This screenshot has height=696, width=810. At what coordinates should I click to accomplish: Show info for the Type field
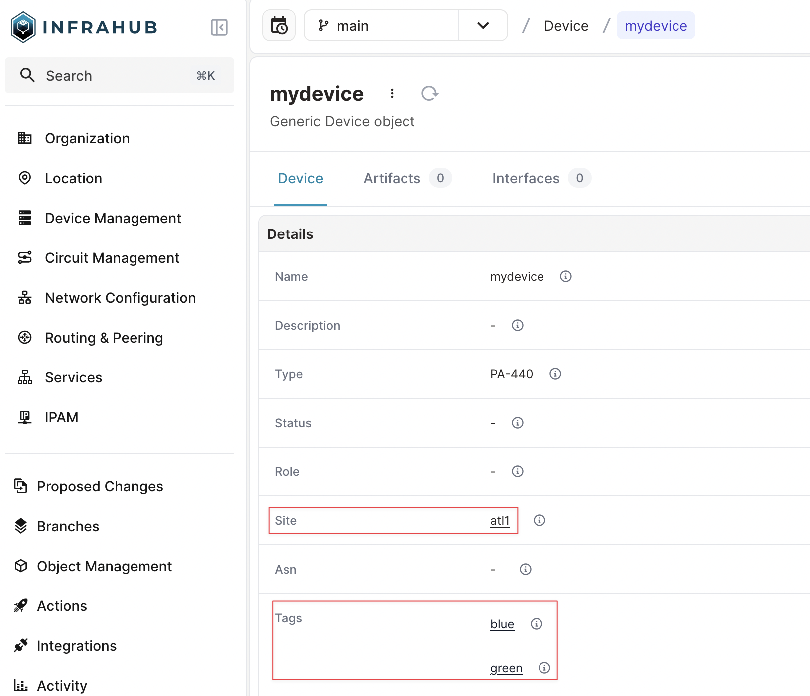[555, 374]
